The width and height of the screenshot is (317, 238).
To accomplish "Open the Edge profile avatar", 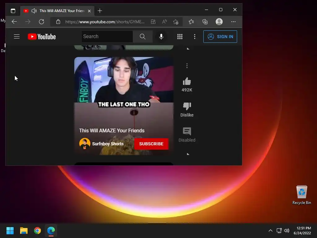I will [x=219, y=22].
